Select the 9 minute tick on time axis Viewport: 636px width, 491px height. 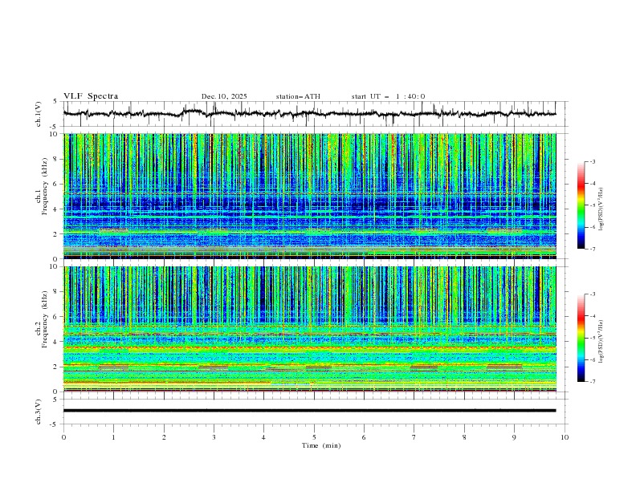pyautogui.click(x=514, y=437)
